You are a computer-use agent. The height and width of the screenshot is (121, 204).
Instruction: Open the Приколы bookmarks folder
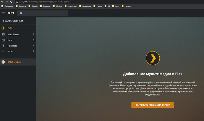click(45, 6)
